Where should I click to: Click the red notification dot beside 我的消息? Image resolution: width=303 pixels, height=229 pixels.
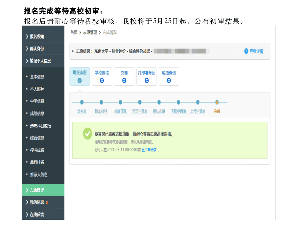pyautogui.click(x=47, y=202)
